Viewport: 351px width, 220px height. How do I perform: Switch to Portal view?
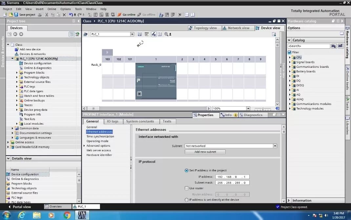pyautogui.click(x=19, y=207)
